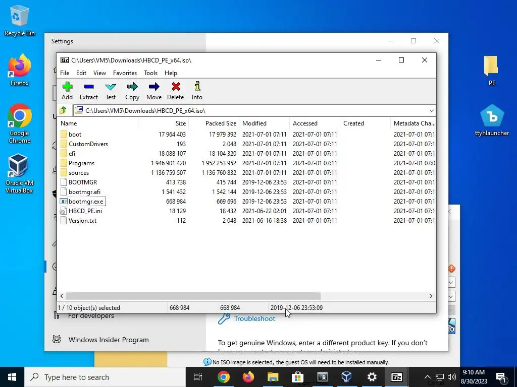
Task: Open the Windows Start menu
Action: (12, 377)
